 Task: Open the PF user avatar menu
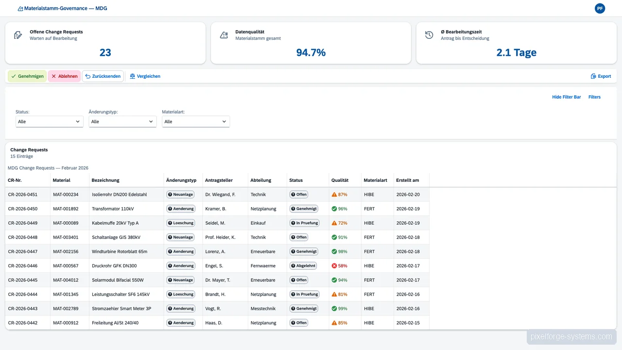click(x=600, y=8)
